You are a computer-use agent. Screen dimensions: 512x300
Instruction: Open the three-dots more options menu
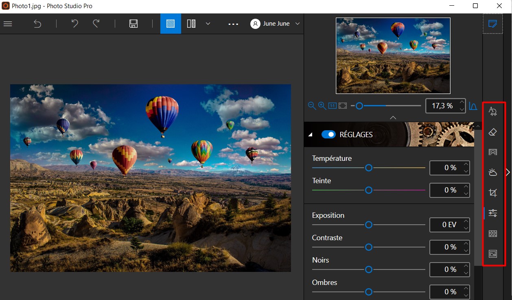coord(233,24)
